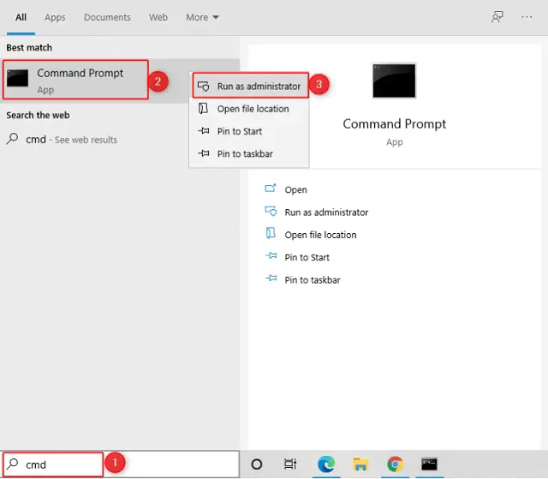Open the three-dot options menu
This screenshot has height=479, width=548.
(x=527, y=17)
